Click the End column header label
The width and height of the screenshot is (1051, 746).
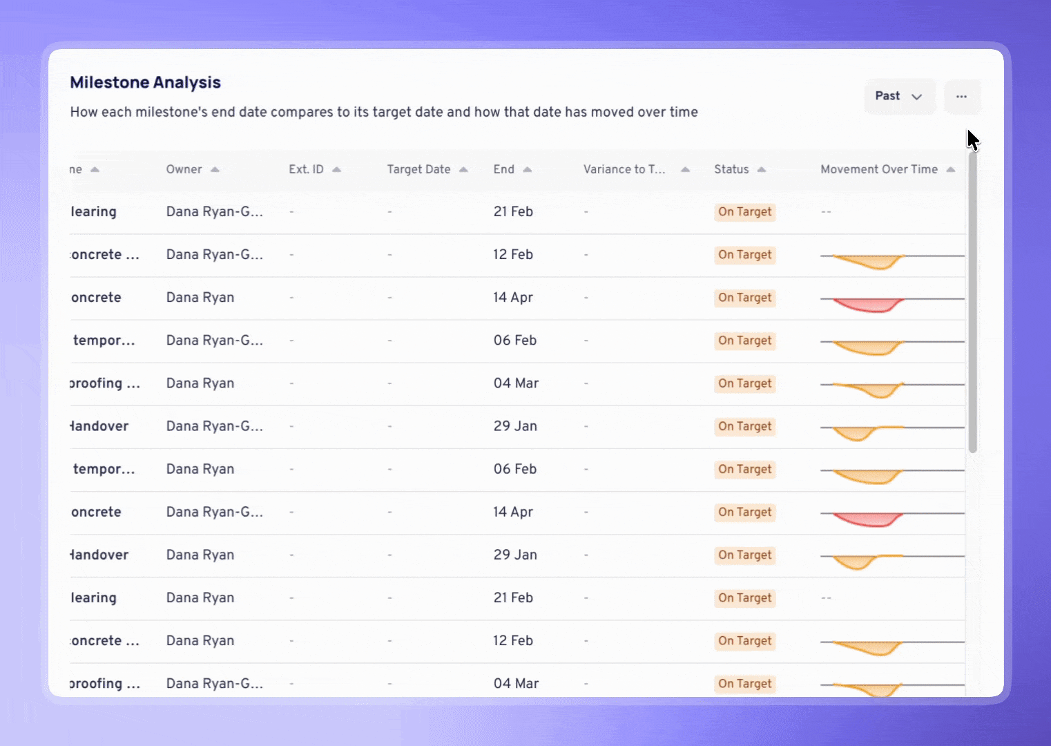click(504, 169)
